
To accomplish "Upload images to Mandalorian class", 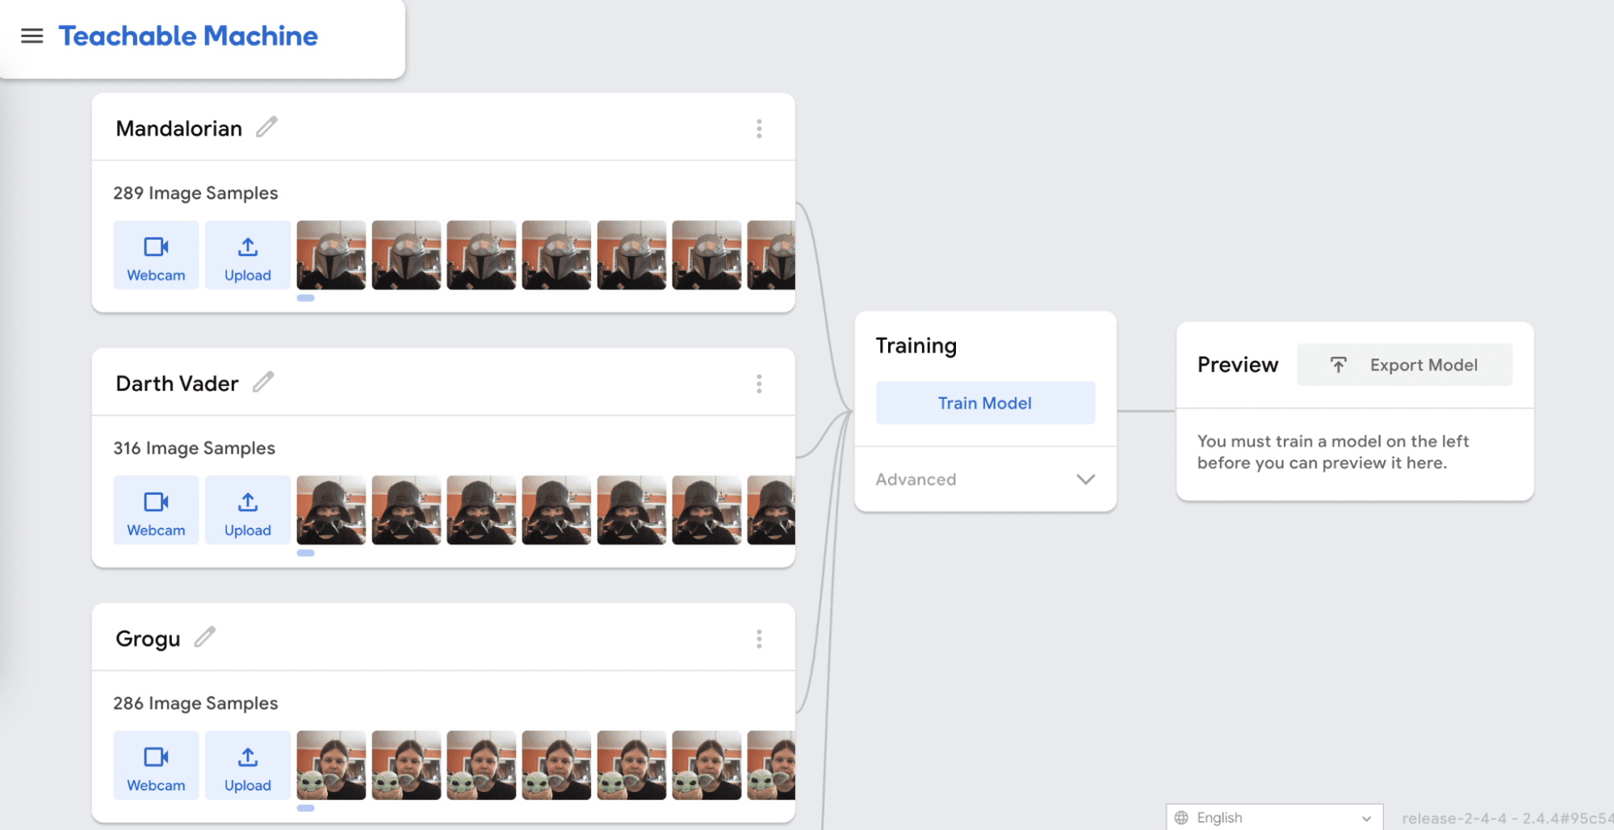I will point(247,256).
